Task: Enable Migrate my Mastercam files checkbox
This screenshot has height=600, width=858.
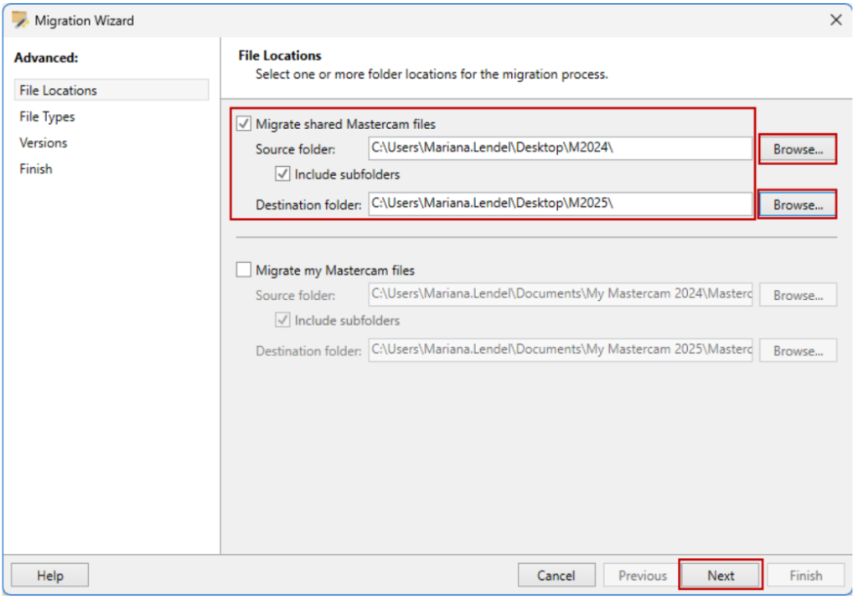Action: (244, 270)
